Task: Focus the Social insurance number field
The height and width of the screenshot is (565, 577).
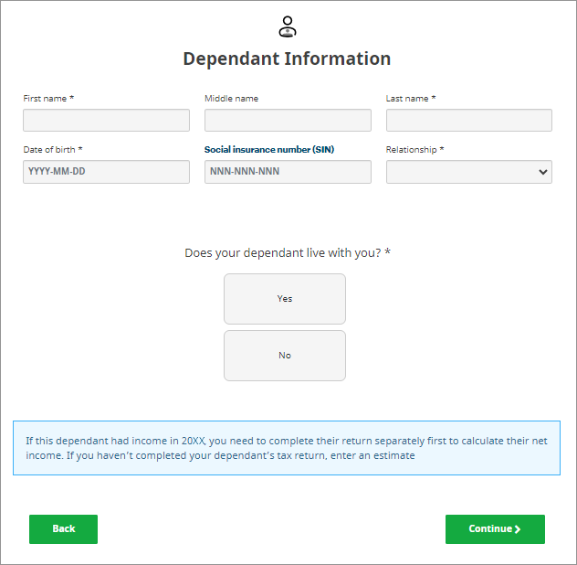Action: pos(288,172)
